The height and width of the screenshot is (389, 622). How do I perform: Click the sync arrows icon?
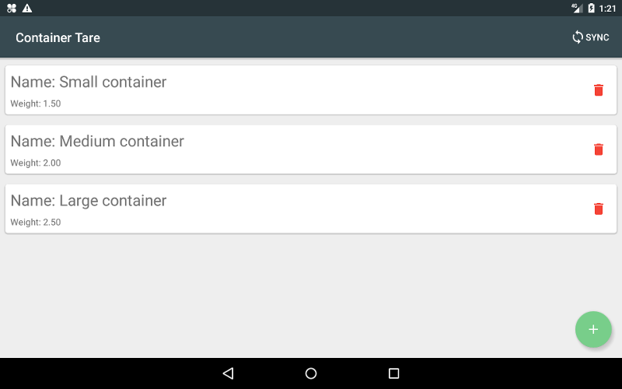(578, 37)
